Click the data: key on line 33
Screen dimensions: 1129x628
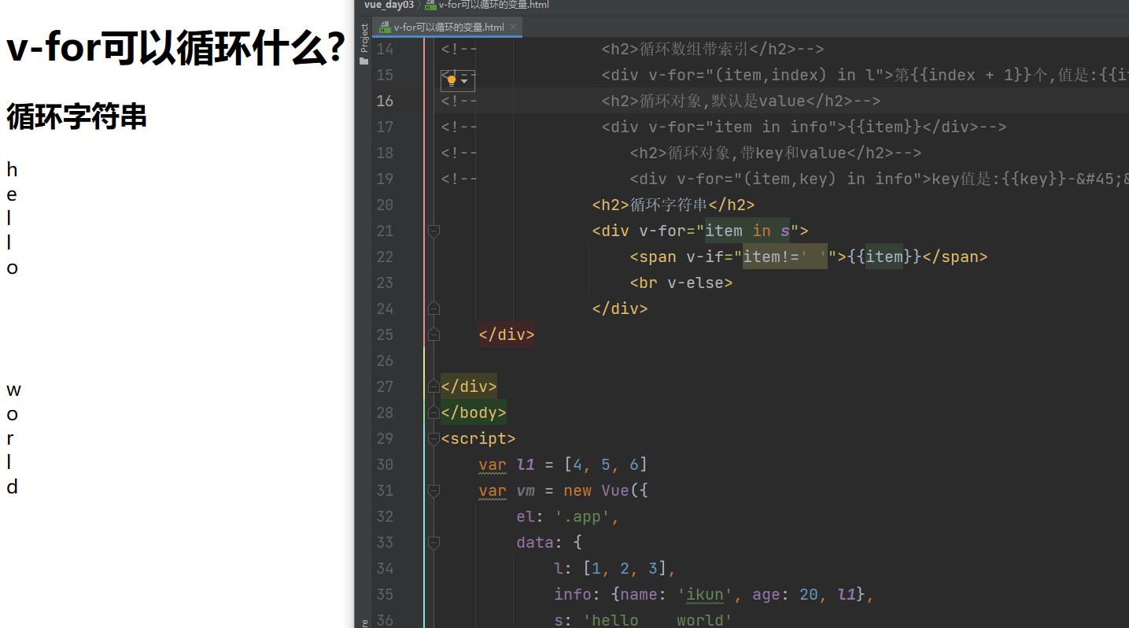click(540, 542)
